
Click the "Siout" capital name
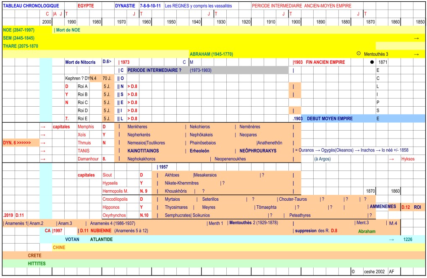[107, 175]
